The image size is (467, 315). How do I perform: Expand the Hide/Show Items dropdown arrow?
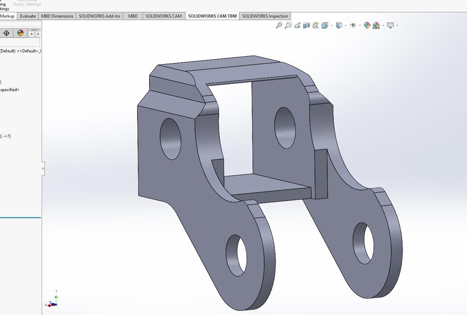pyautogui.click(x=360, y=26)
